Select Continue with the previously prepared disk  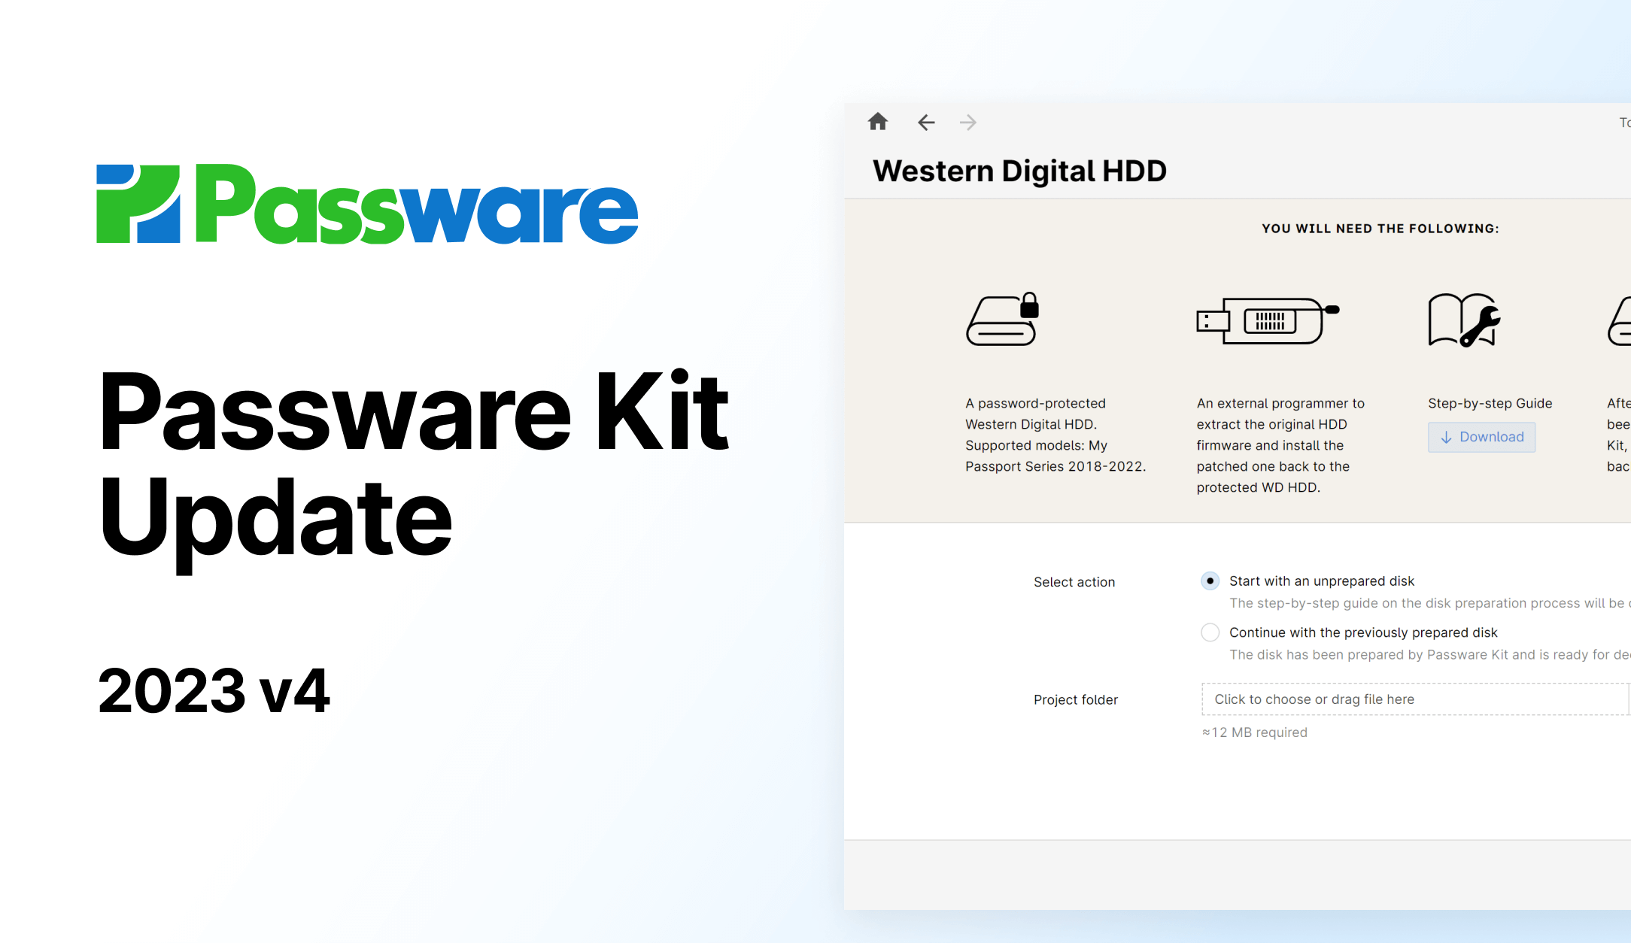(x=1210, y=632)
